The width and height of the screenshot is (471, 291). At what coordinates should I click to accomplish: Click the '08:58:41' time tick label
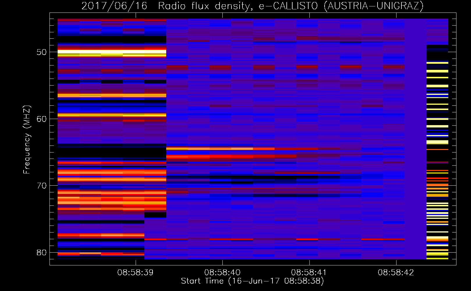309,273
